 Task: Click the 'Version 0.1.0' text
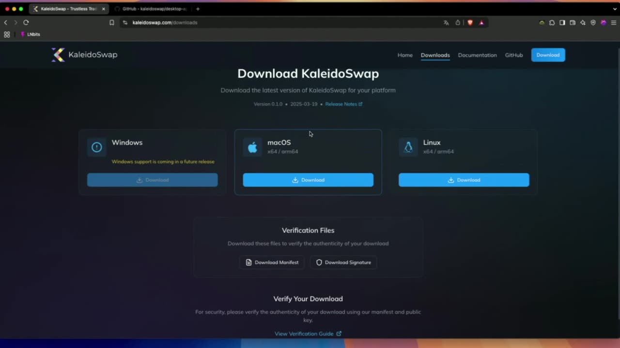coord(268,104)
